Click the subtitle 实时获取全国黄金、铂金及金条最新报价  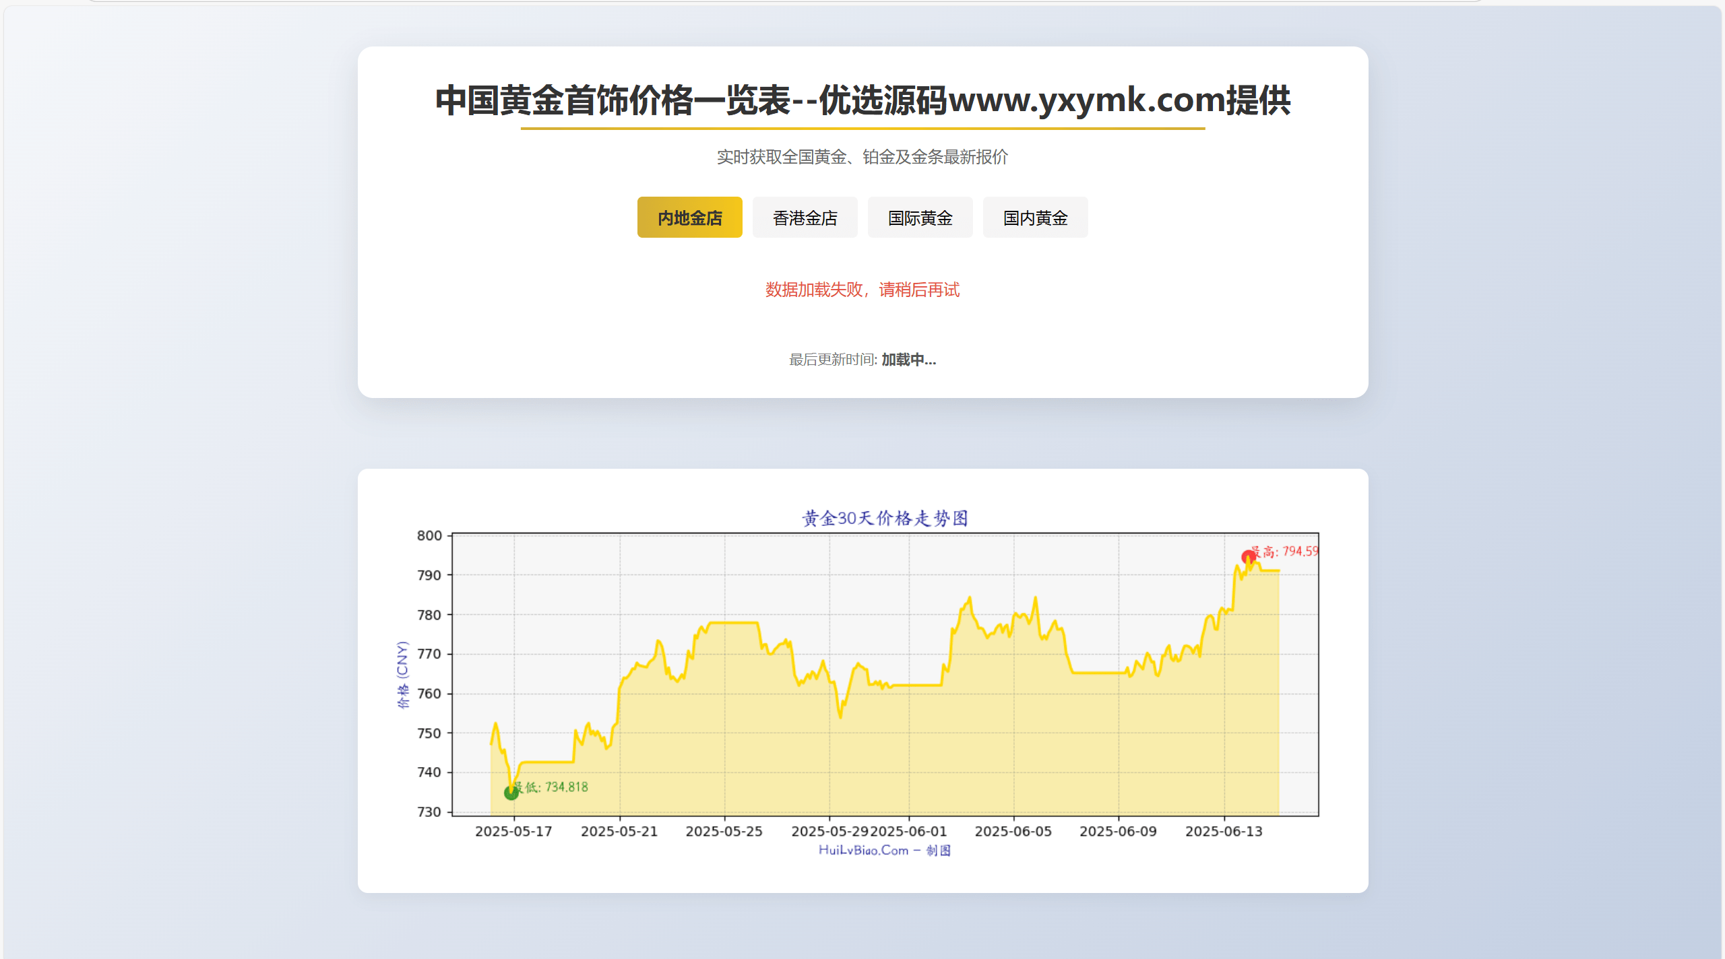(862, 157)
